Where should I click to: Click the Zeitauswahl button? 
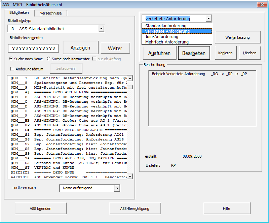(66, 68)
